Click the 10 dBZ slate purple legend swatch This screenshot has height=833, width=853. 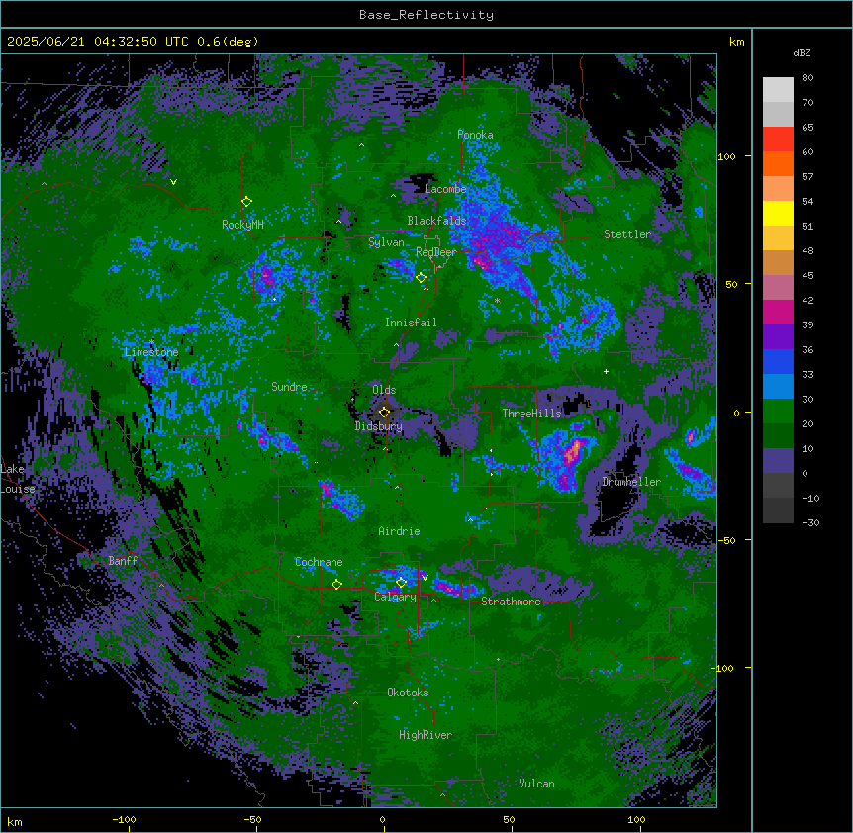[778, 461]
